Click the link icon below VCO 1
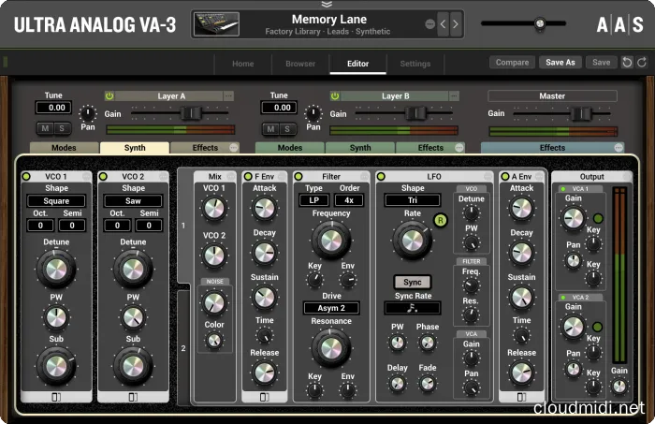Image resolution: width=655 pixels, height=424 pixels. (55, 397)
